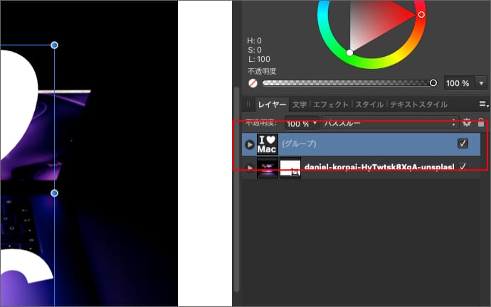This screenshot has width=491, height=307.
Task: Open the Layers panel options menu icon
Action: tap(483, 104)
